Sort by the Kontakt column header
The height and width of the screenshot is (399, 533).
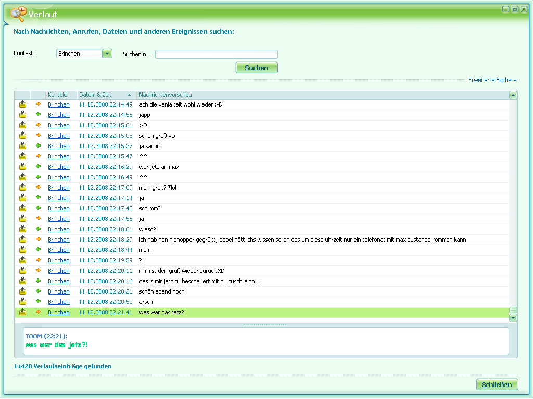tap(57, 95)
